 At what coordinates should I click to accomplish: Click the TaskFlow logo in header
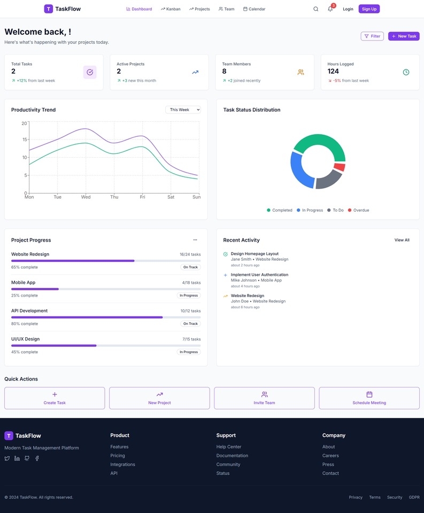coord(63,9)
